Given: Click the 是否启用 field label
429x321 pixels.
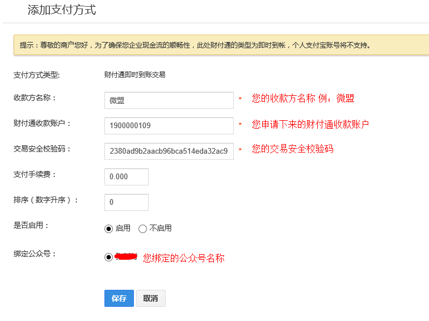Looking at the screenshot, I should pyautogui.click(x=32, y=226).
